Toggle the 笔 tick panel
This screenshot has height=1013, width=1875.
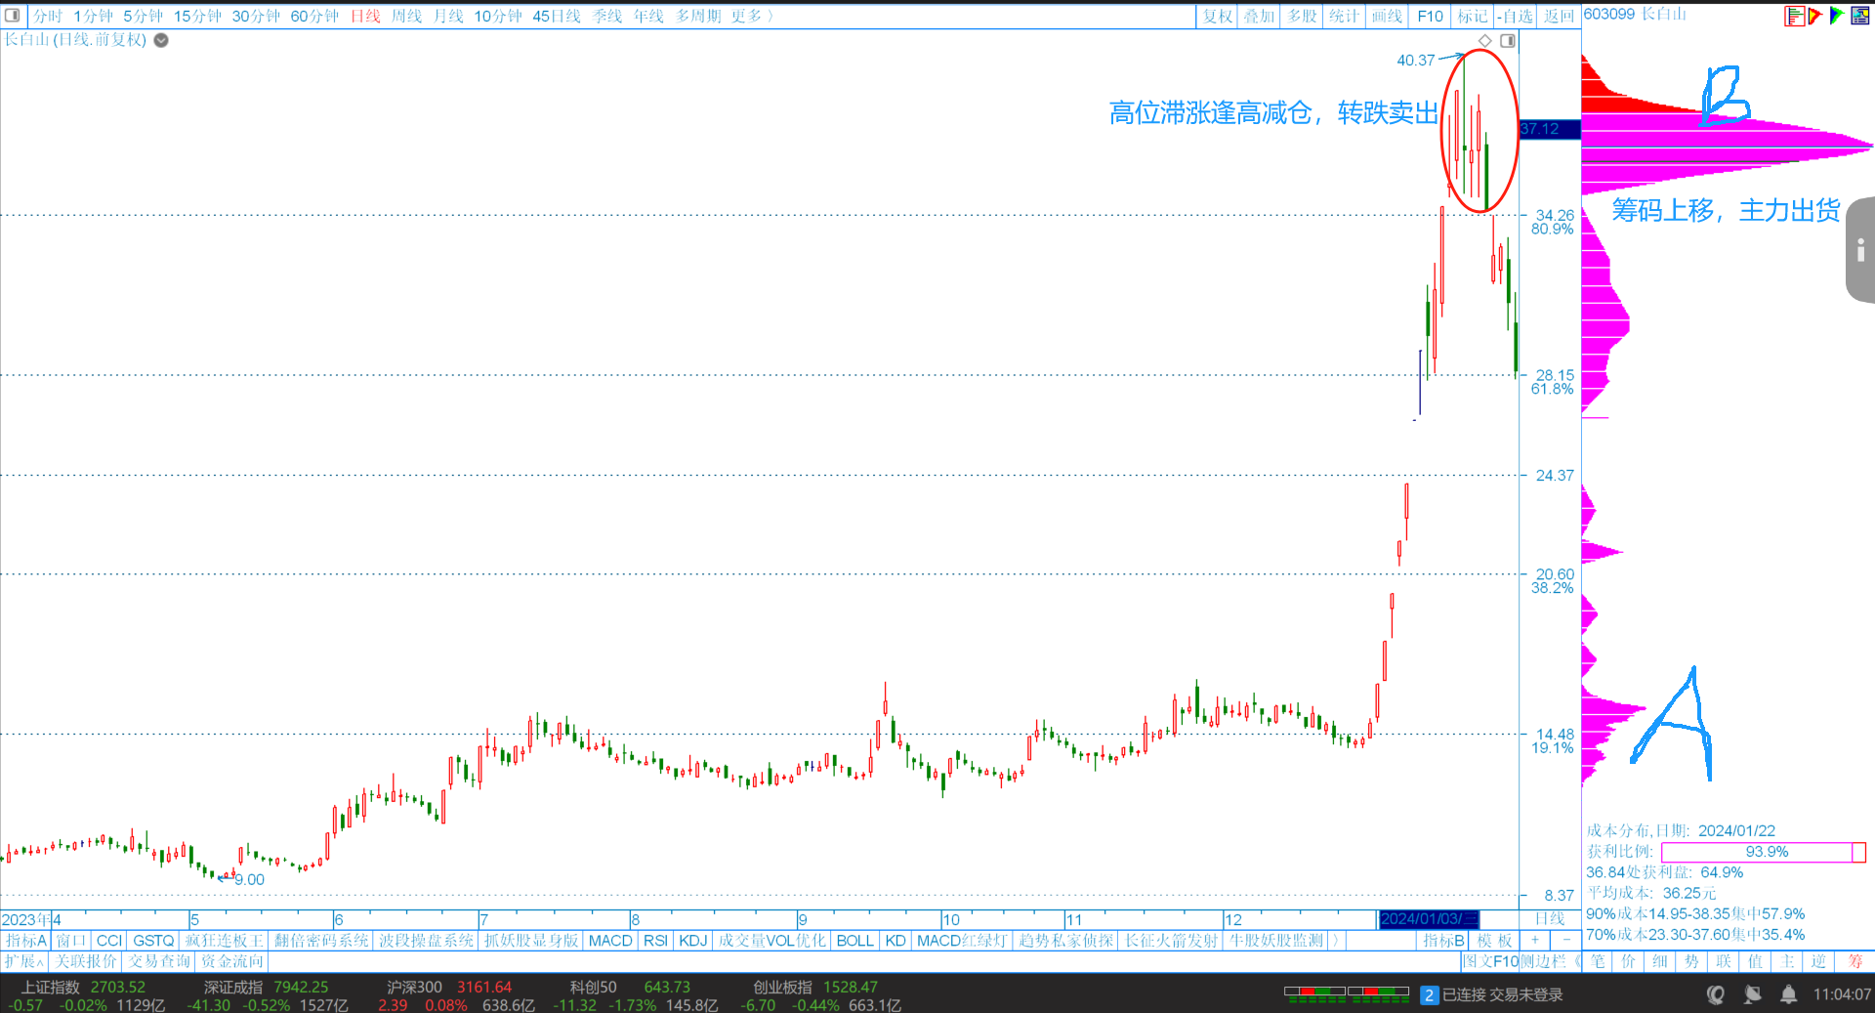click(x=1598, y=961)
